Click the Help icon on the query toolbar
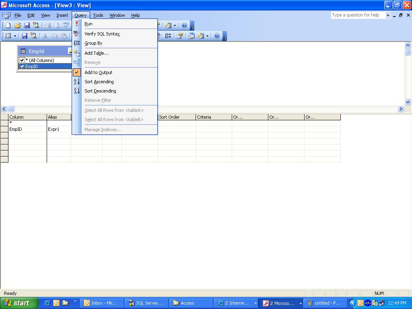The width and height of the screenshot is (412, 309). (217, 36)
